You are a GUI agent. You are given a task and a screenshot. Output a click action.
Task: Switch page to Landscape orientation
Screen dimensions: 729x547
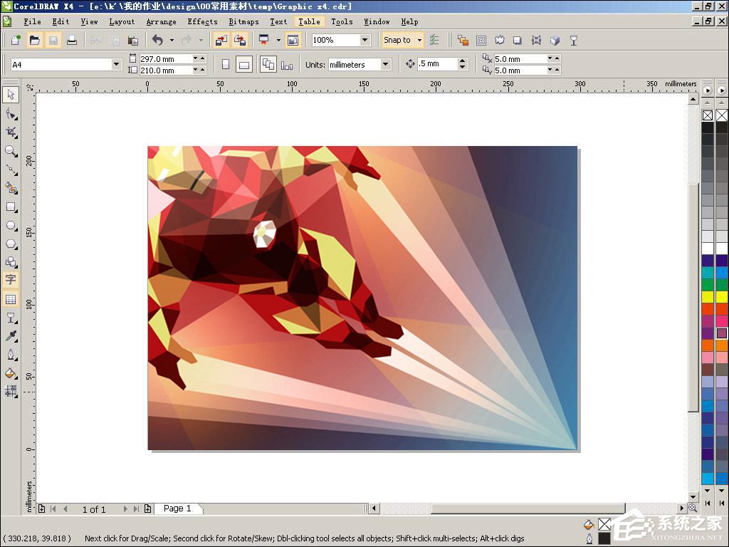(x=244, y=64)
